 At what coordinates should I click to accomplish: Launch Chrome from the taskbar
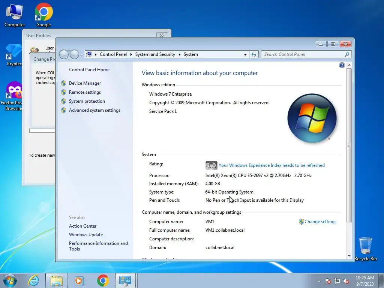coord(103,280)
